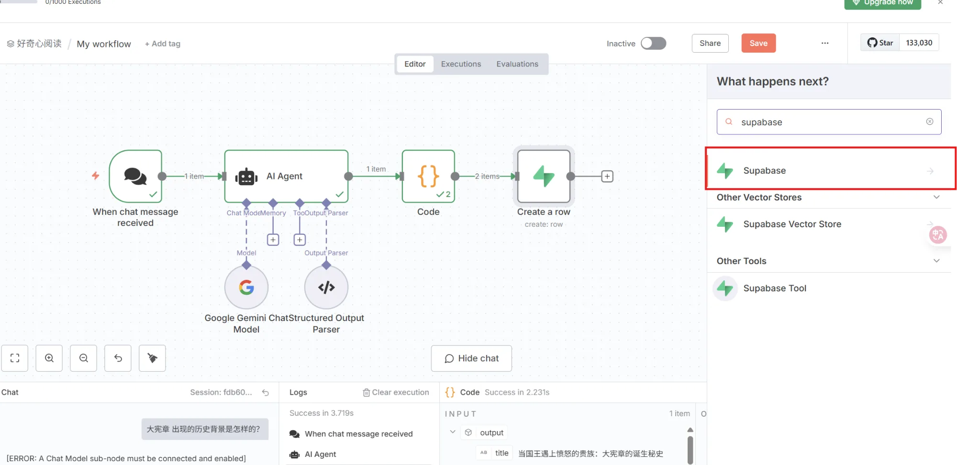Viewport: 957px width, 465px height.
Task: Click the chat message bubble
Action: [205, 429]
